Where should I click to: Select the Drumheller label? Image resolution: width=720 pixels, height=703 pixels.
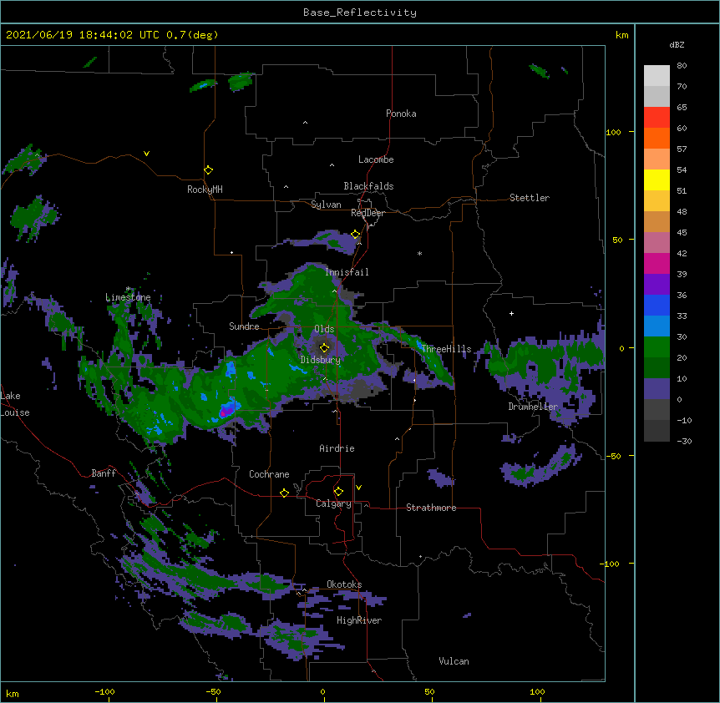(x=533, y=407)
